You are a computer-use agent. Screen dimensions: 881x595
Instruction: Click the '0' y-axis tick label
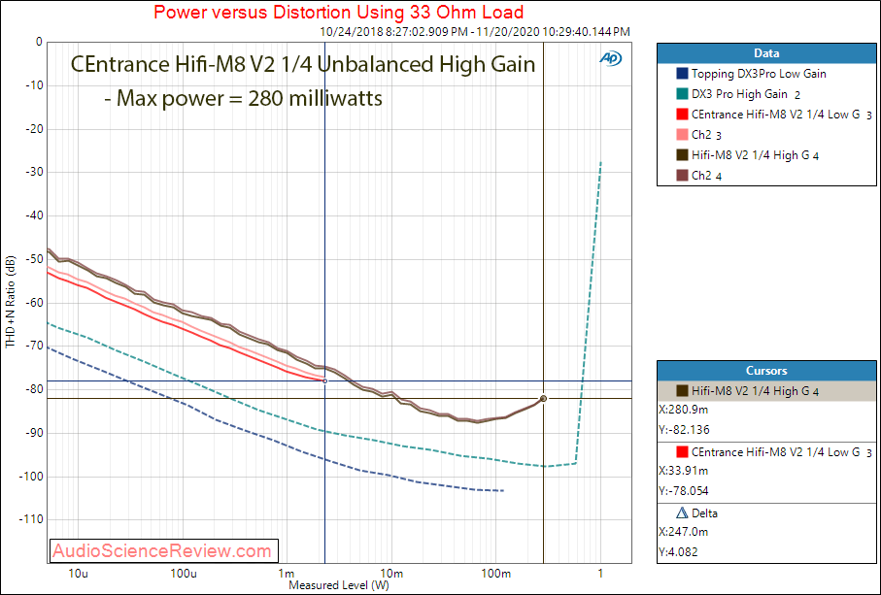pyautogui.click(x=39, y=42)
